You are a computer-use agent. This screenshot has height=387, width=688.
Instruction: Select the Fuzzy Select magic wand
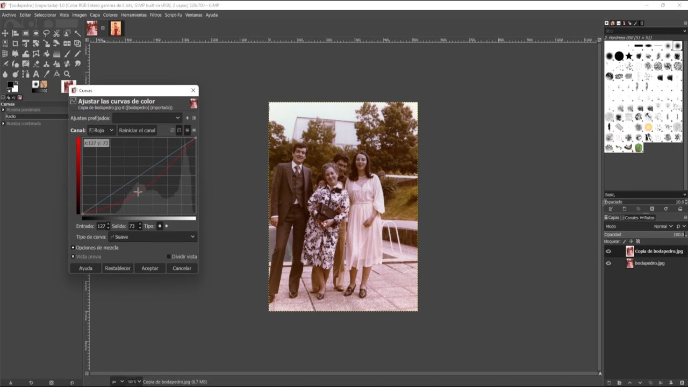point(77,33)
